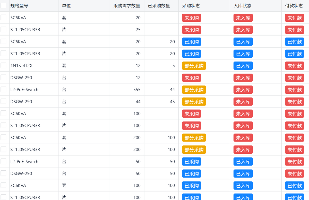Image resolution: width=309 pixels, height=200 pixels.
Task: Click the 已采购数量 column header
Action: (159, 6)
